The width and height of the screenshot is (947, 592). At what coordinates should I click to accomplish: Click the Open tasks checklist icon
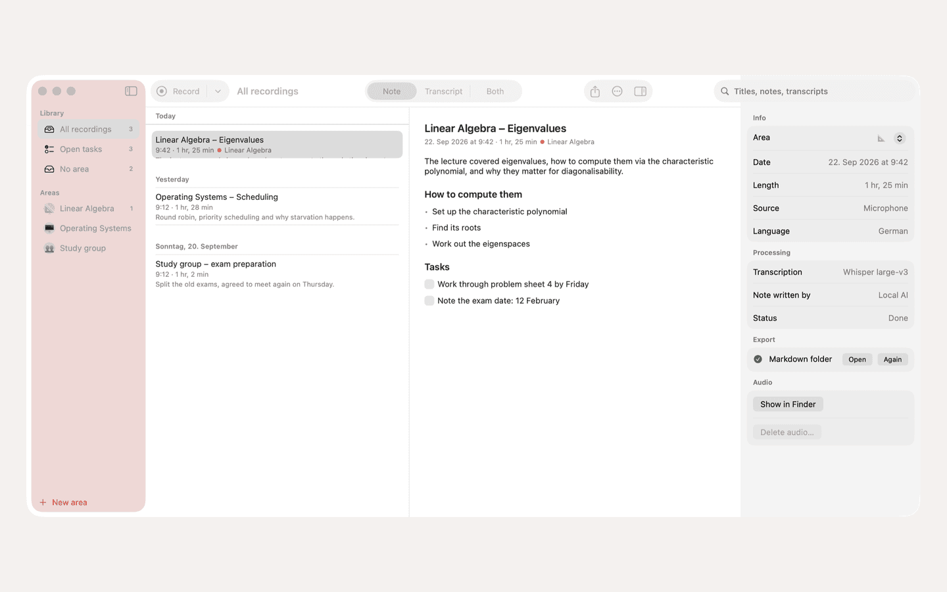click(49, 149)
